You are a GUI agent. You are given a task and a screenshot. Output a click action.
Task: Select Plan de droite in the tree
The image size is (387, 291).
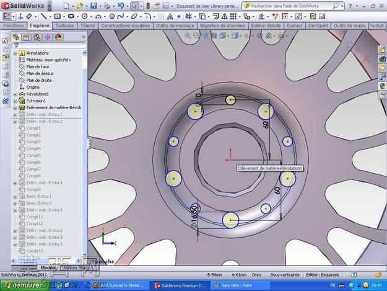pyautogui.click(x=39, y=81)
